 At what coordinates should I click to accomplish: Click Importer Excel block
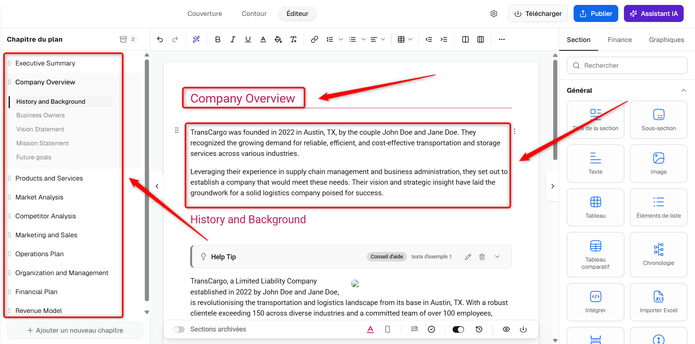(x=659, y=302)
